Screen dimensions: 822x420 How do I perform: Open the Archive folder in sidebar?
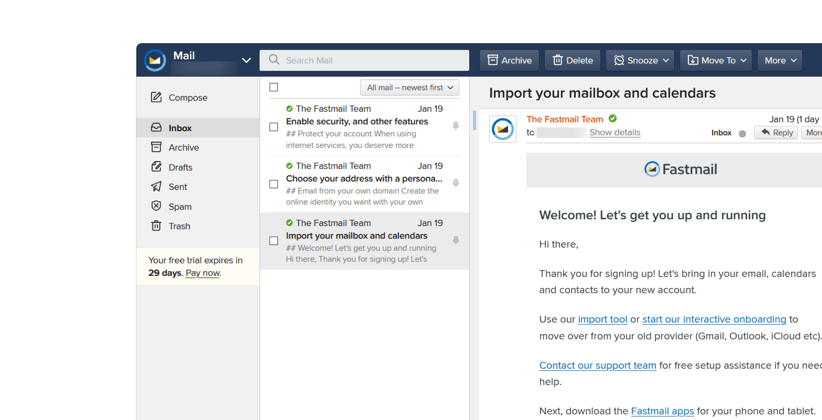pos(183,147)
